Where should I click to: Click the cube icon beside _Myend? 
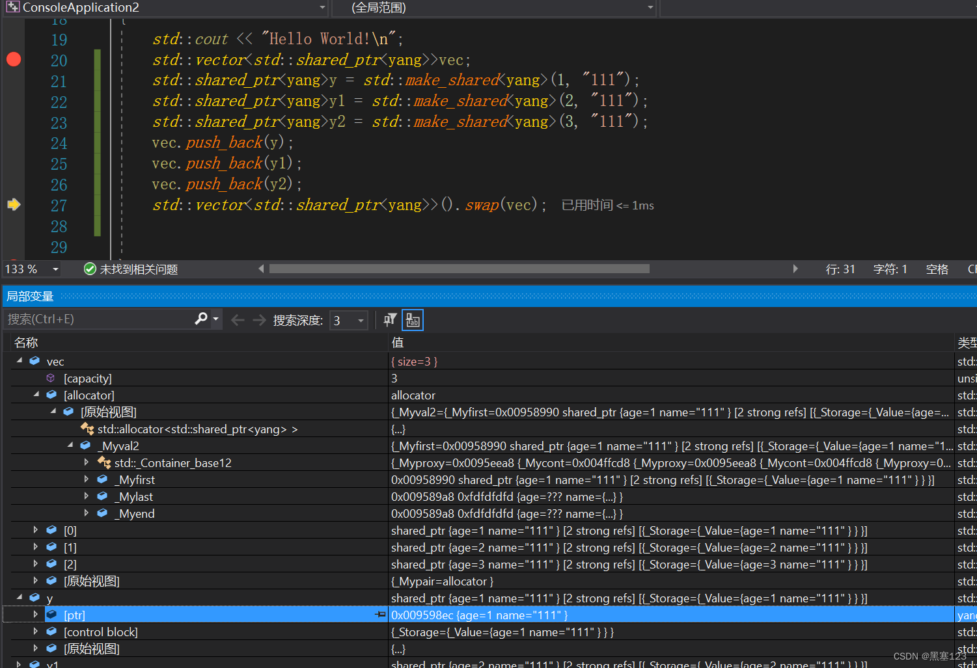point(102,513)
